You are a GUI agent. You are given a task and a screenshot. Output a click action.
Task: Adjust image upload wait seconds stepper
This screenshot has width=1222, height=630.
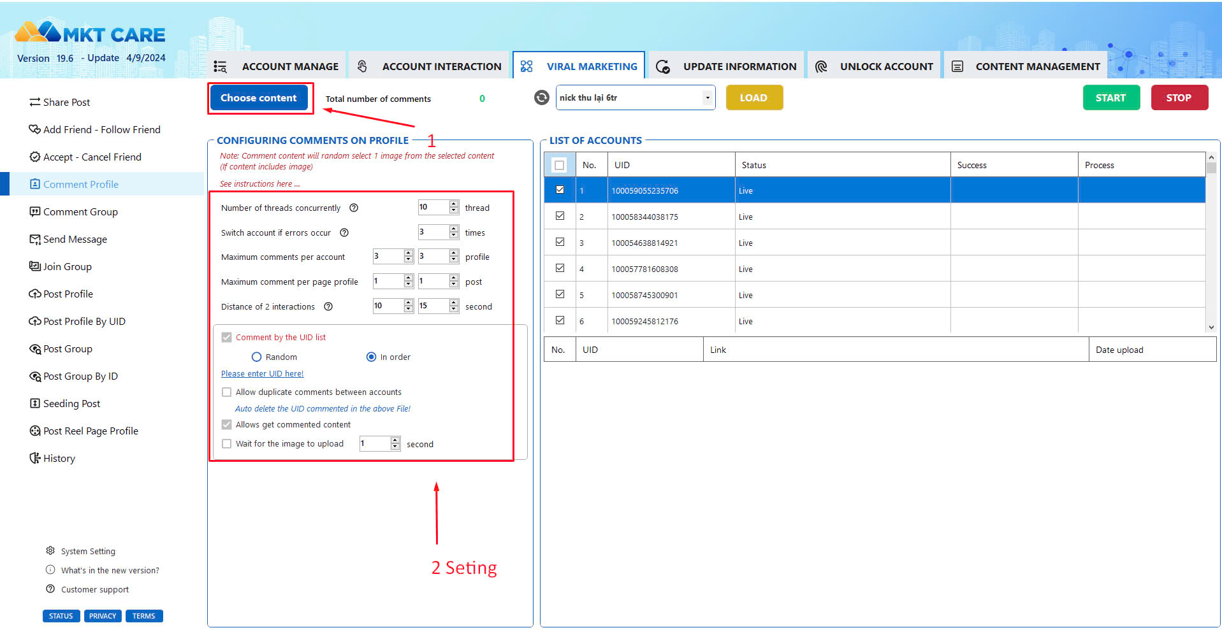(395, 443)
